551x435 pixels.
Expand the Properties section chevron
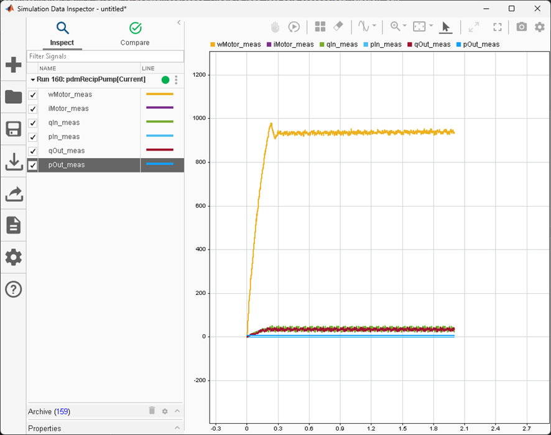[177, 428]
